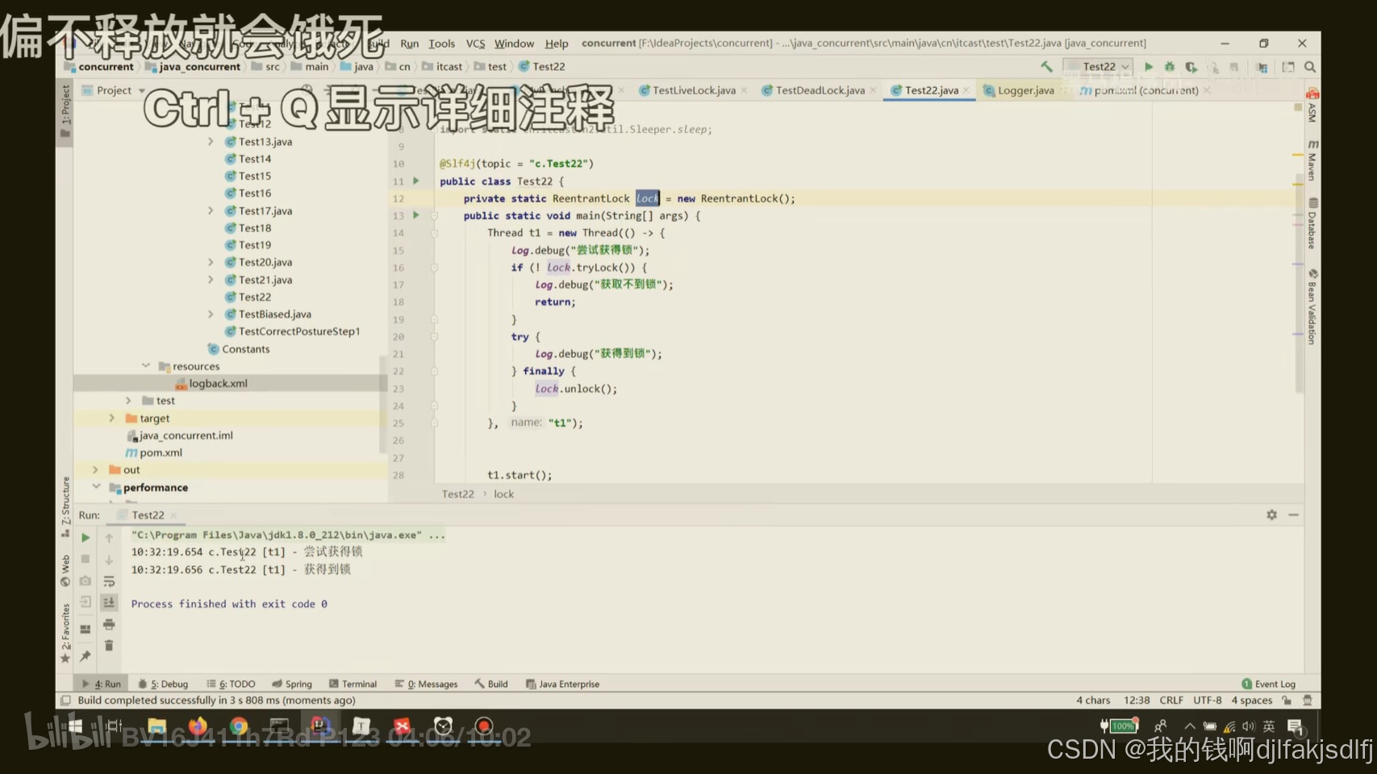Open the 0: Messages tool window
The height and width of the screenshot is (774, 1377).
[426, 684]
